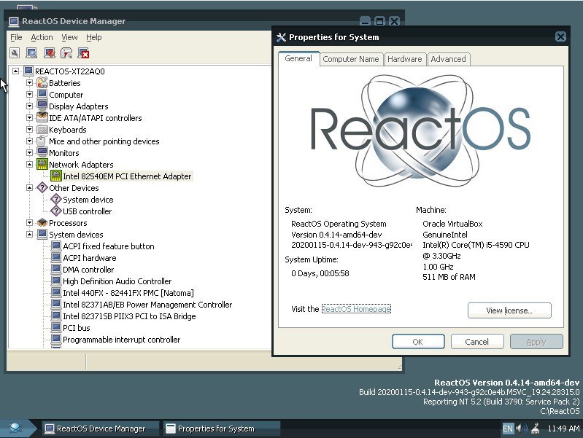Open the ReactOS Start menu button
Screen dimensions: 583x438
coord(17,429)
